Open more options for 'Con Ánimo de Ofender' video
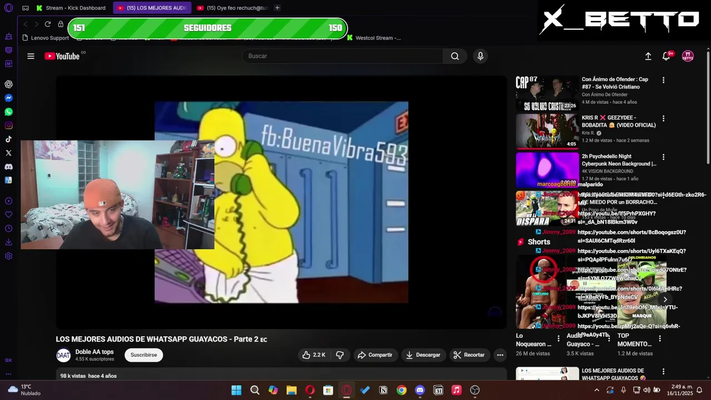 (663, 80)
